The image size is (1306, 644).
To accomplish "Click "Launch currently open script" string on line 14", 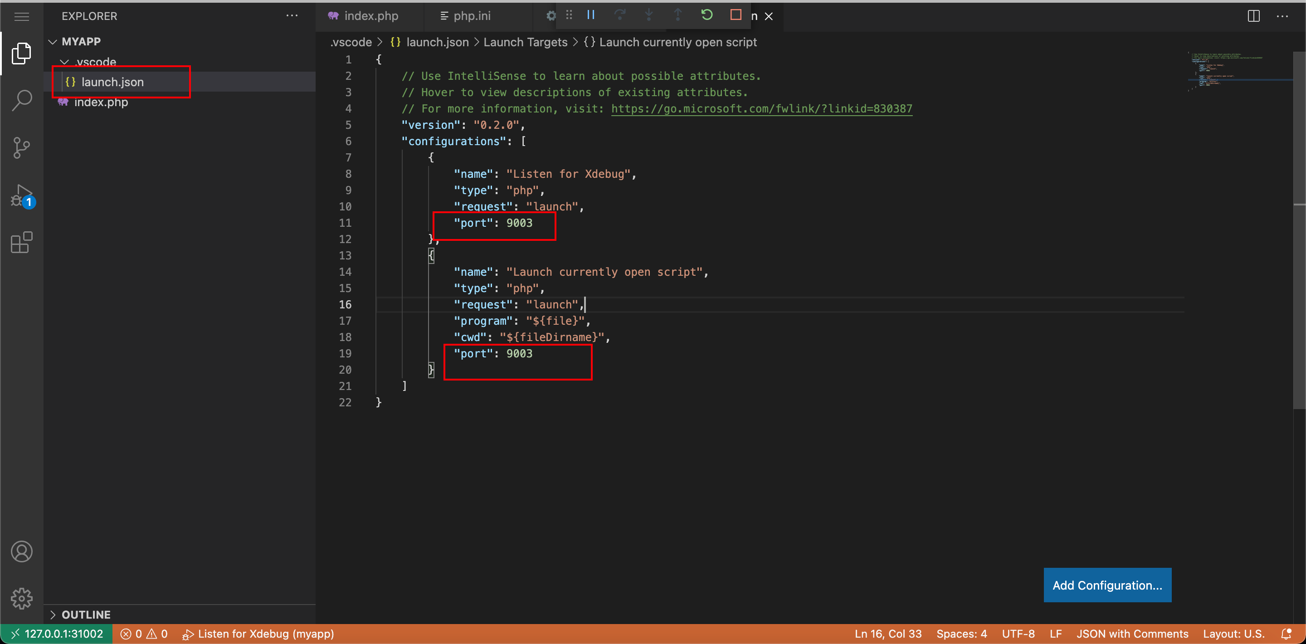I will [x=604, y=272].
